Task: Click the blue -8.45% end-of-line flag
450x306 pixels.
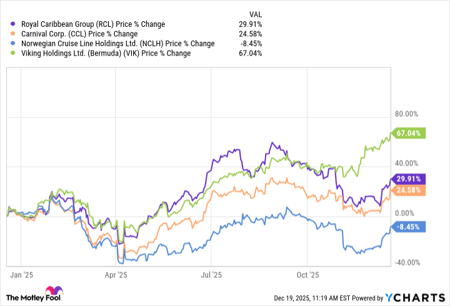Action: click(x=409, y=227)
